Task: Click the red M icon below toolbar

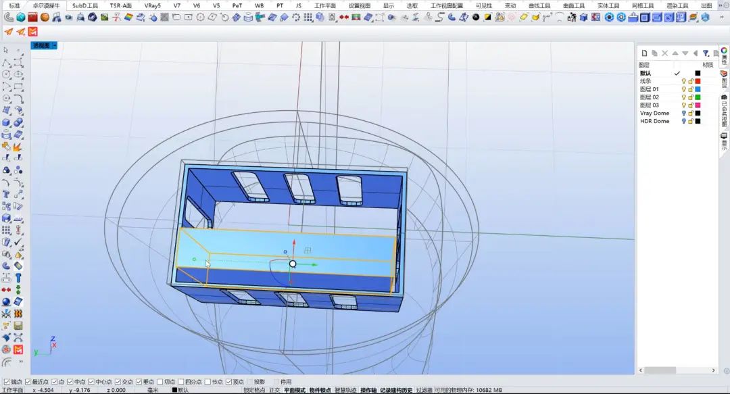Action: click(33, 32)
